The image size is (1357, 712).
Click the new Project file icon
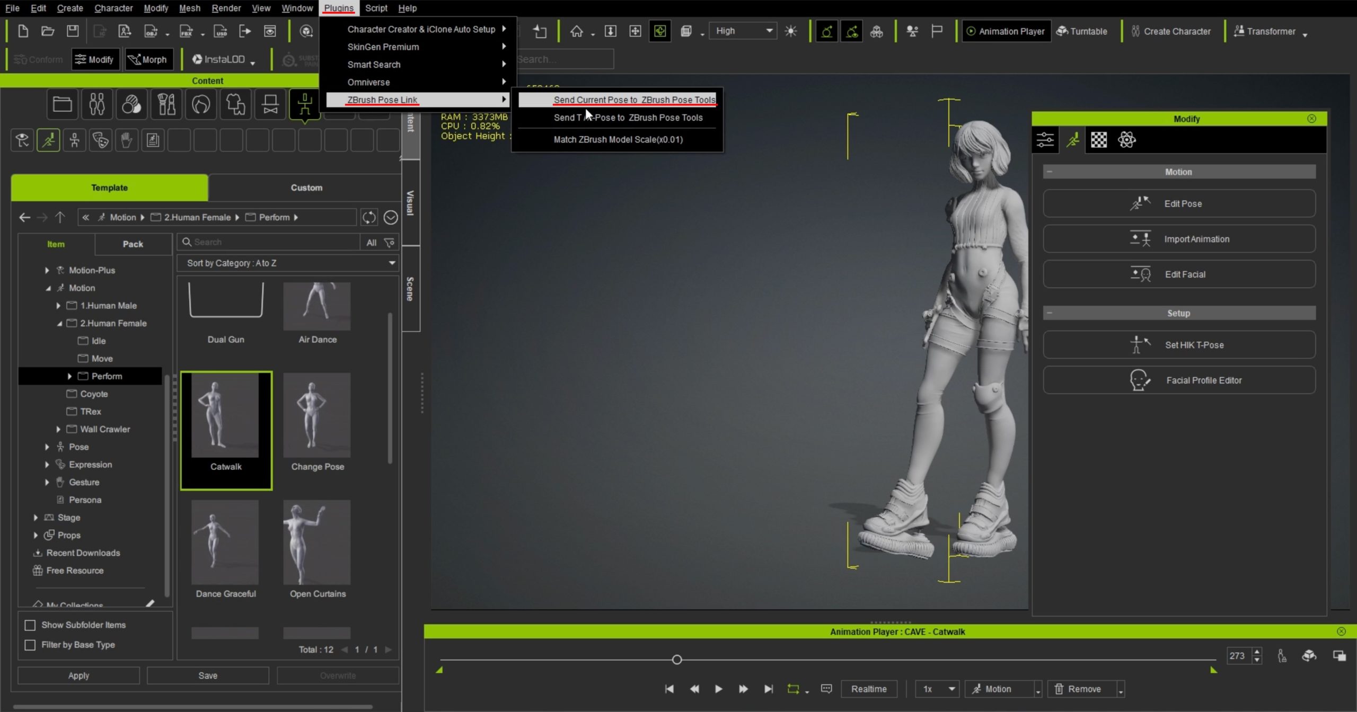[23, 31]
